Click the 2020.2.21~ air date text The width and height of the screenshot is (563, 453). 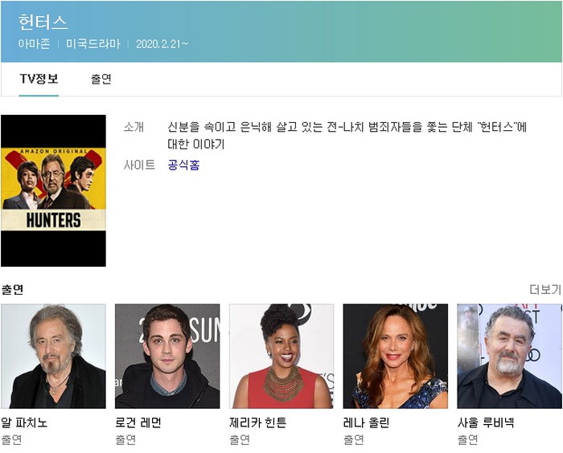[x=162, y=43]
